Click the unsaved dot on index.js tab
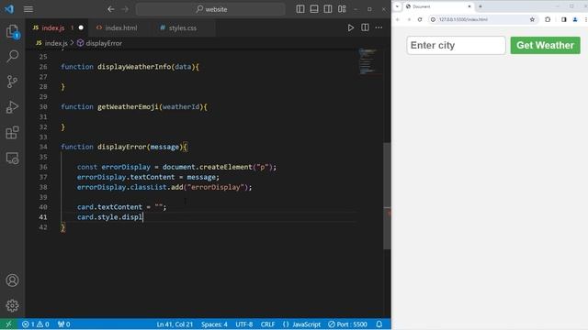This screenshot has width=588, height=330. coord(81,27)
